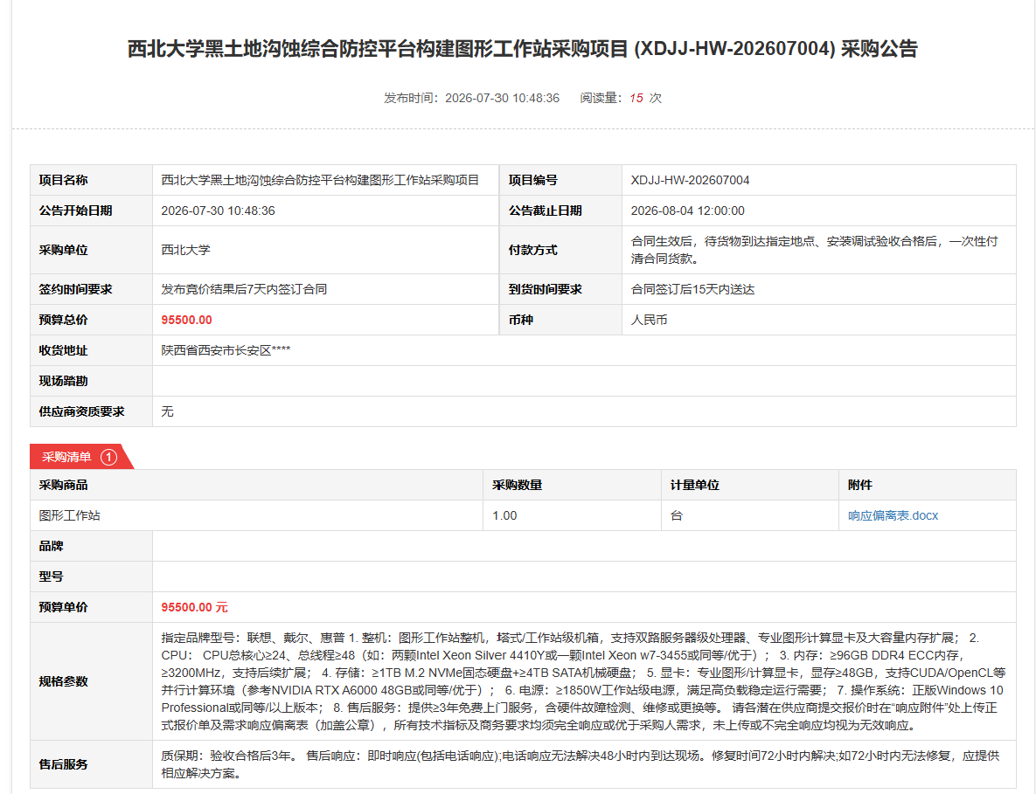
Task: Click the 型号 label cell
Action: 91,577
